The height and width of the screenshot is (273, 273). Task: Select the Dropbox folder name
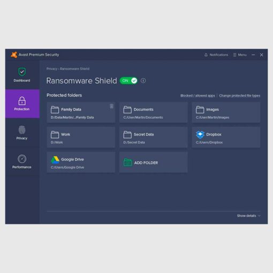[214, 134]
